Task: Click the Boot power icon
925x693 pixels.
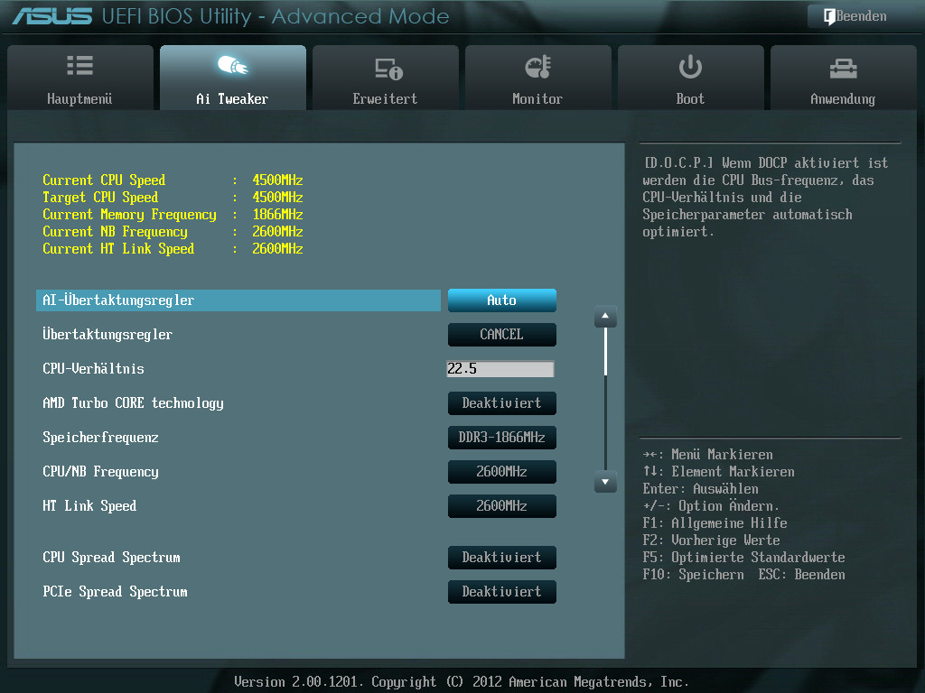Action: [x=690, y=67]
